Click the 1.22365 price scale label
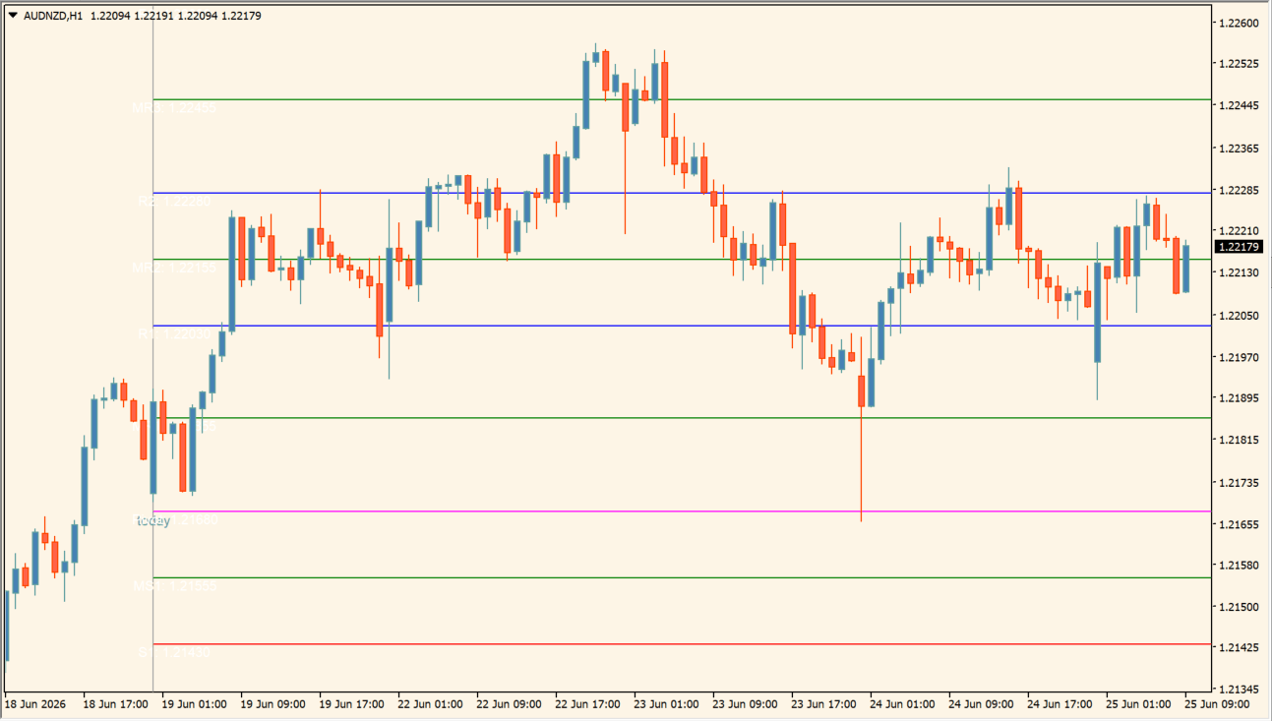This screenshot has height=721, width=1272. (1238, 149)
